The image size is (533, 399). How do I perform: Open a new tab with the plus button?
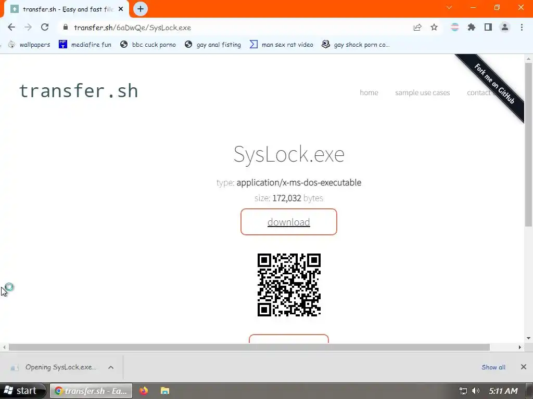pos(141,9)
